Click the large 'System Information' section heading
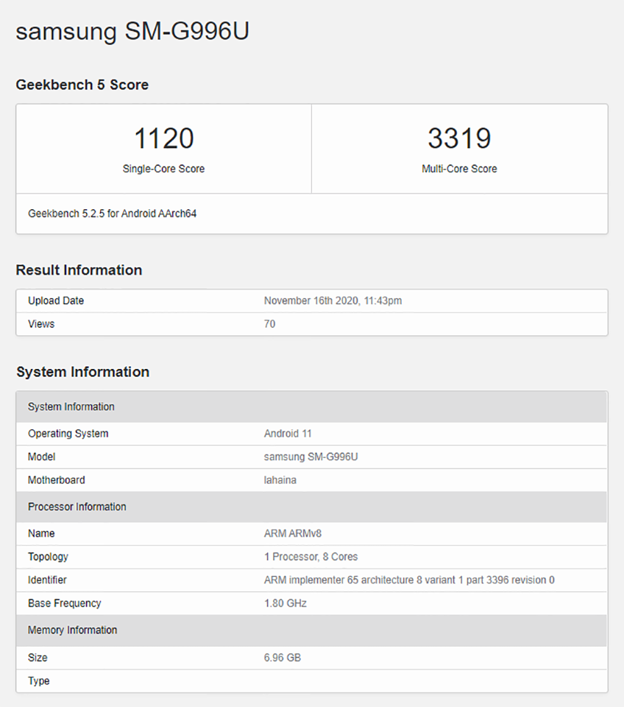The image size is (624, 707). [83, 372]
